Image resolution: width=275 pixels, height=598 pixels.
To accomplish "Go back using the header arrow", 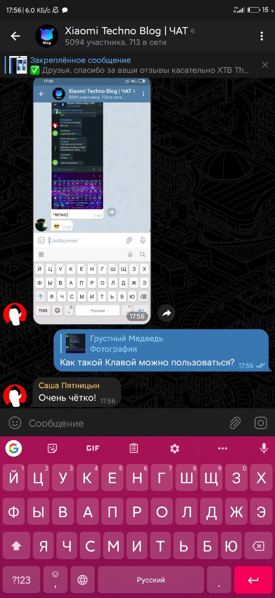I will (15, 36).
